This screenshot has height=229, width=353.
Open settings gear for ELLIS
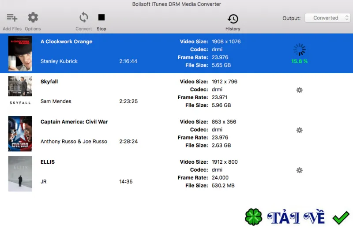tap(299, 170)
